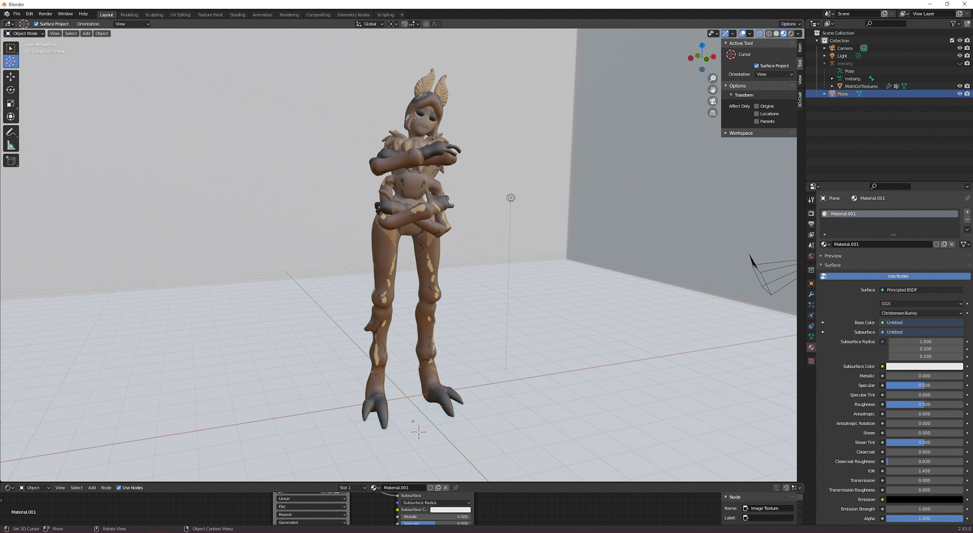Pick the Scale tool in left toolbar
Image resolution: width=973 pixels, height=533 pixels.
click(11, 103)
